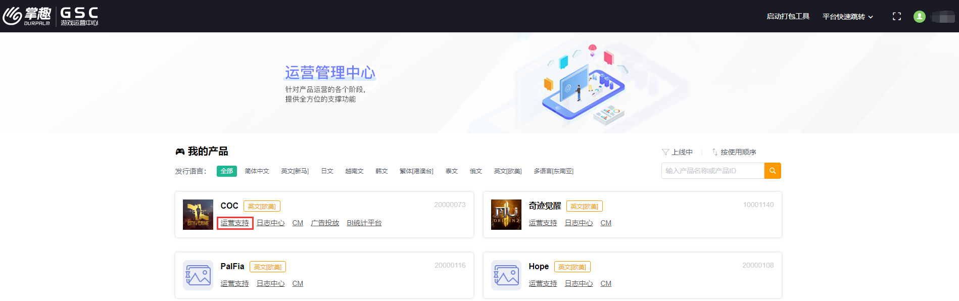Click the orange search magnifier button
Viewport: 959px width, 301px height.
coord(772,171)
